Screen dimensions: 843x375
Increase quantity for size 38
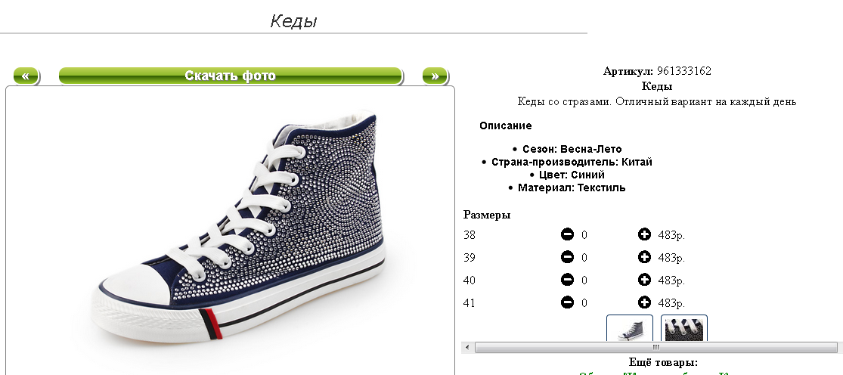click(x=644, y=235)
